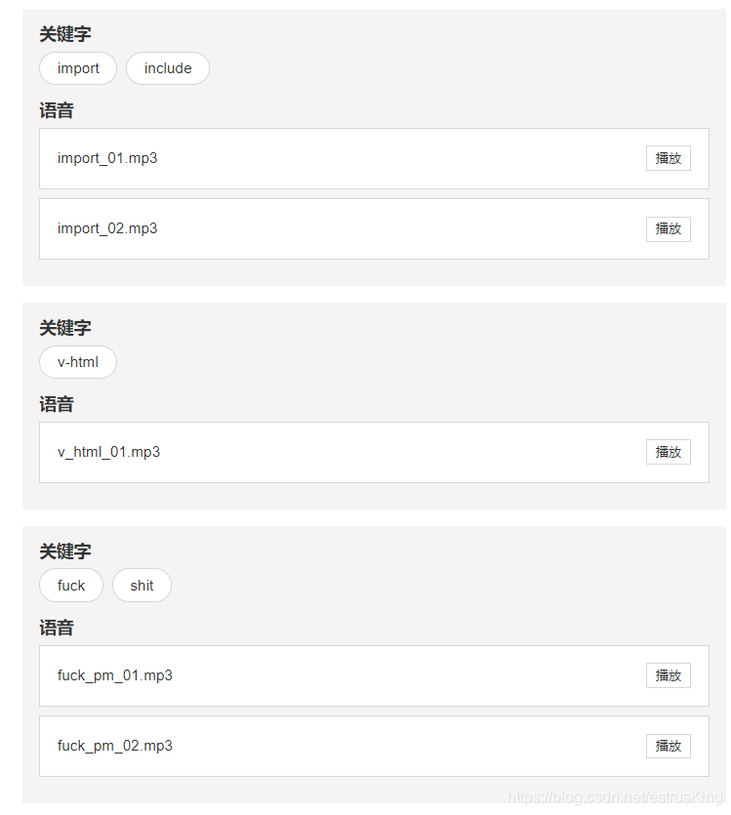Select the include keyword tag
731x815 pixels.
point(167,68)
